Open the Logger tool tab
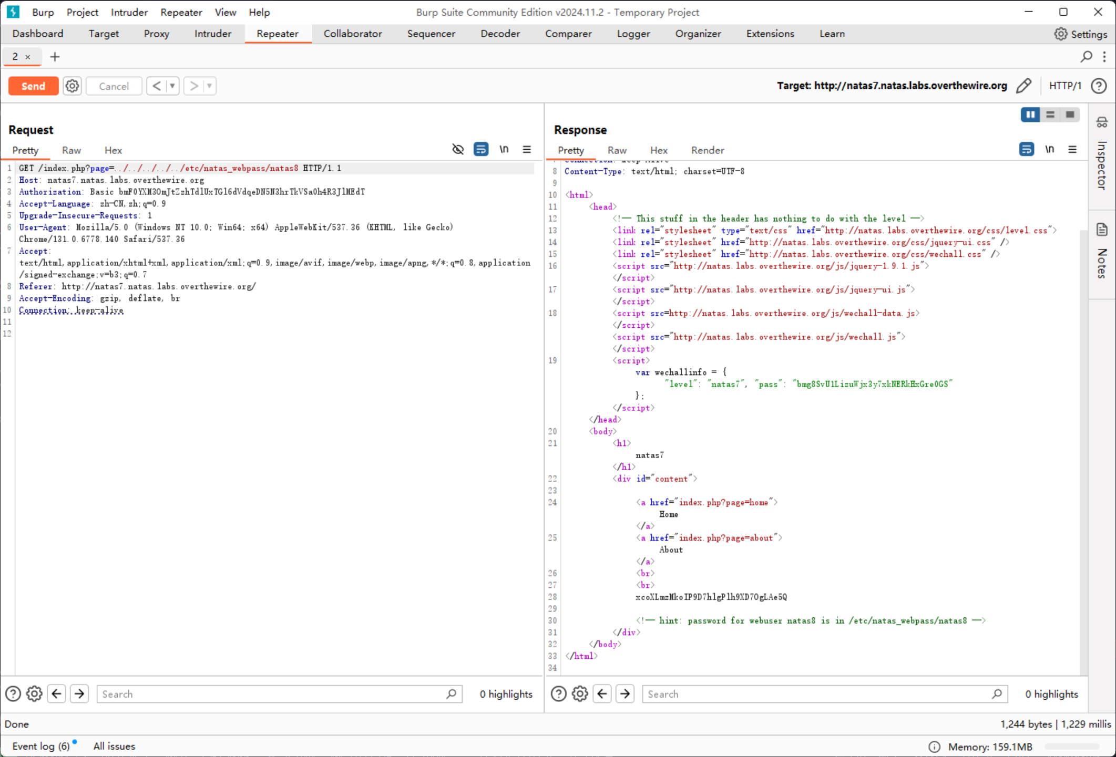The image size is (1116, 757). 633,34
